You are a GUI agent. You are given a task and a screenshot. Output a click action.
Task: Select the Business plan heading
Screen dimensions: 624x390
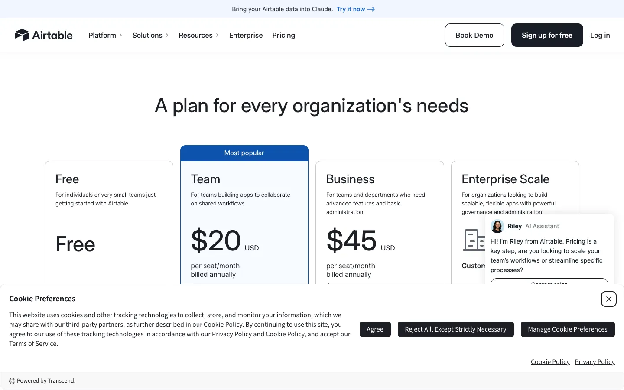[350, 179]
